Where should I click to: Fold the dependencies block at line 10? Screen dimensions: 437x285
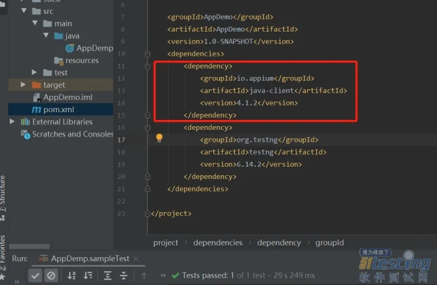[147, 54]
